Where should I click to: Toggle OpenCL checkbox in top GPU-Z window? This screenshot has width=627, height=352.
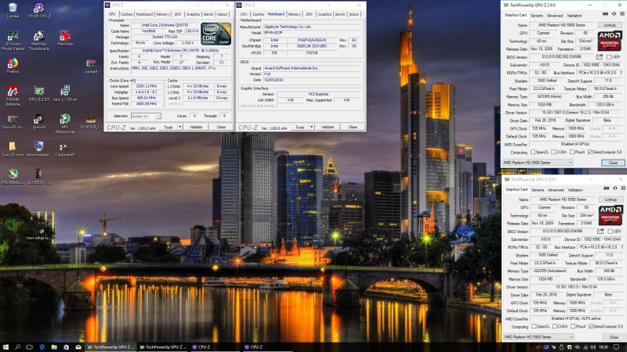[533, 152]
